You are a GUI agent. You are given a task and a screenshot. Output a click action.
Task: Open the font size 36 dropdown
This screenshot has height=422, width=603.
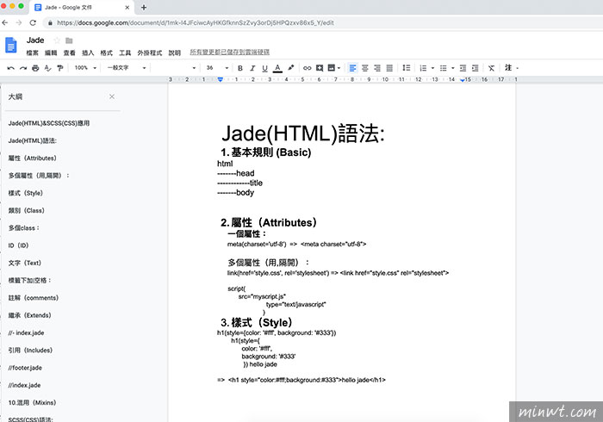point(217,68)
